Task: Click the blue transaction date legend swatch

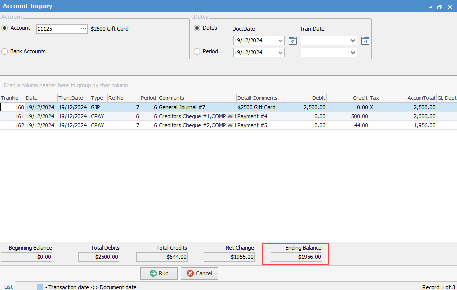Action: point(40,287)
